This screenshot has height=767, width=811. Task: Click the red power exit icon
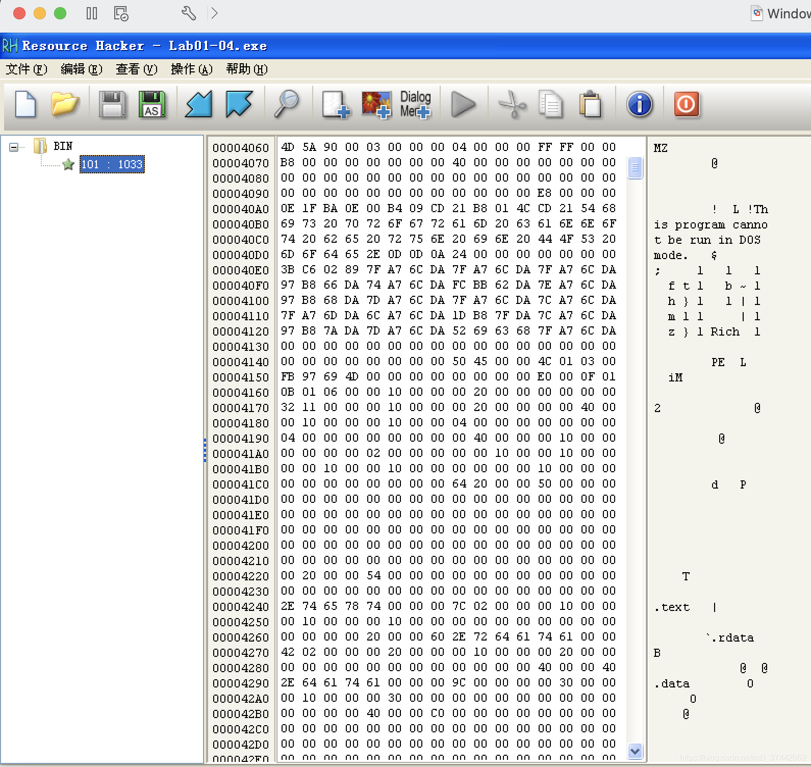(687, 105)
